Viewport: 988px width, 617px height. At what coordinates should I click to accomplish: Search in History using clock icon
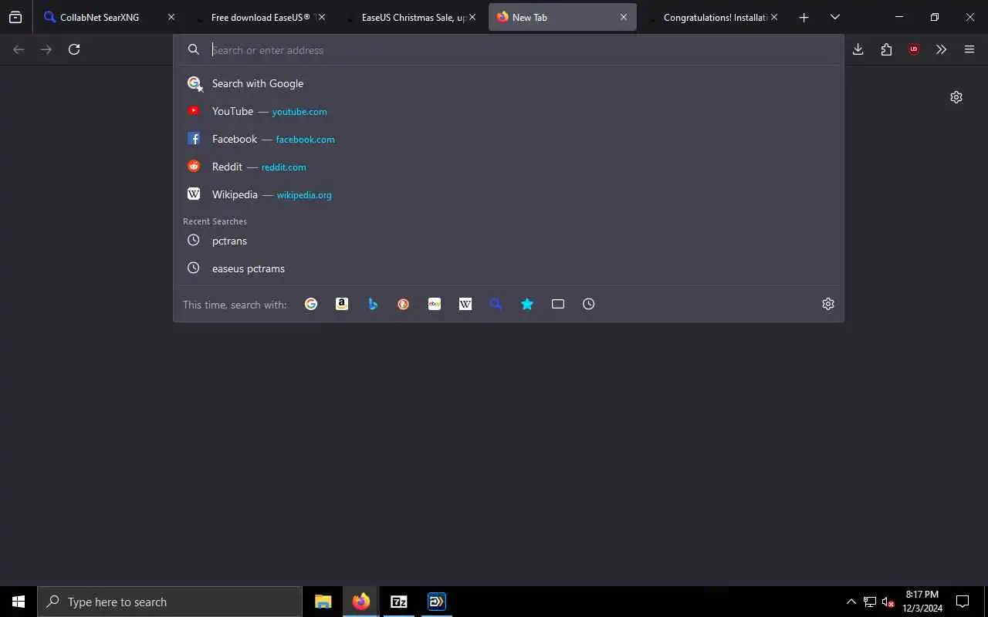(x=589, y=304)
